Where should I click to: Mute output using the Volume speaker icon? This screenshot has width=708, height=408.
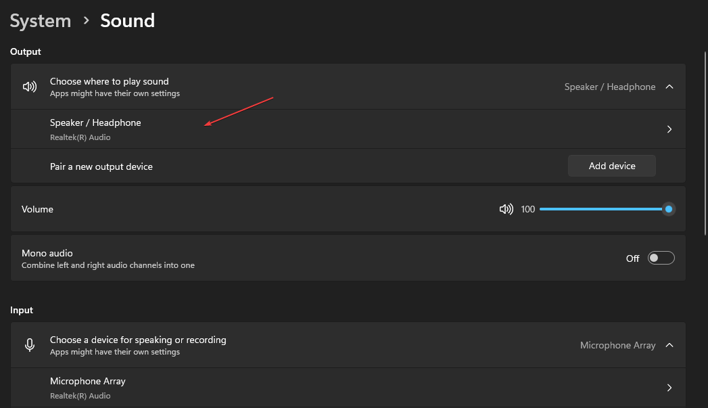pos(505,210)
